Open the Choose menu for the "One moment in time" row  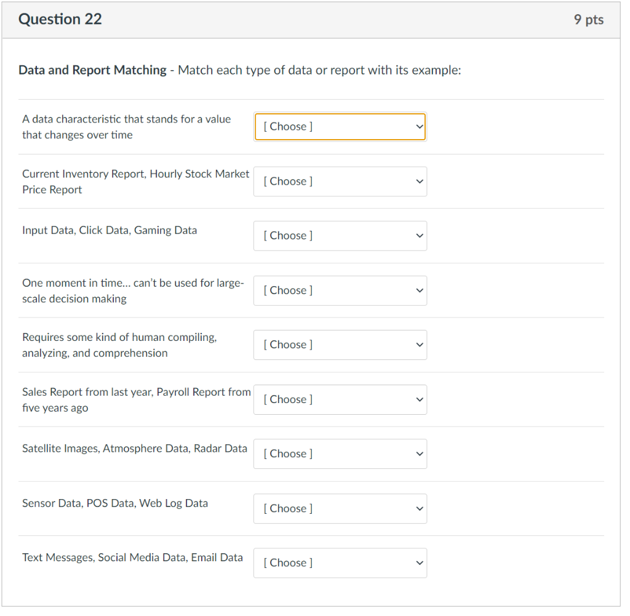pos(340,290)
